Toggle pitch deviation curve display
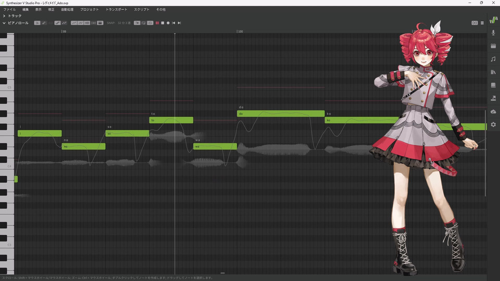This screenshot has height=281, width=500. [80, 23]
